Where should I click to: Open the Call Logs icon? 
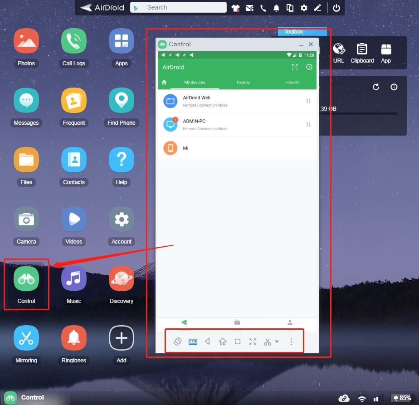click(x=74, y=41)
